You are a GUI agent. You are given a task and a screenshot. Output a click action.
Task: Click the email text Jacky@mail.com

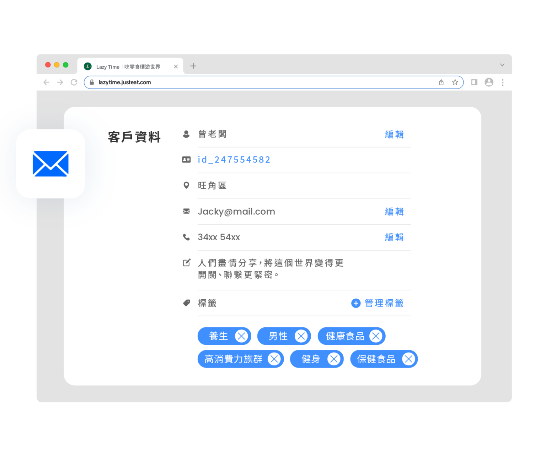[x=236, y=212]
